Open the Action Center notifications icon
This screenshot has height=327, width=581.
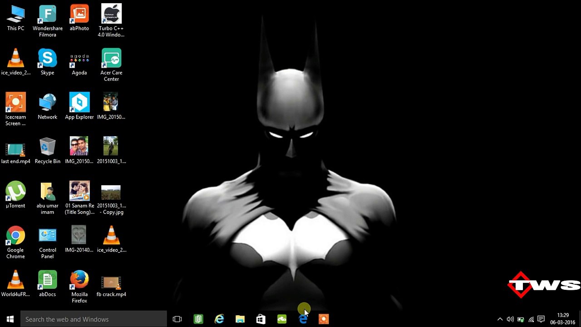[541, 319]
